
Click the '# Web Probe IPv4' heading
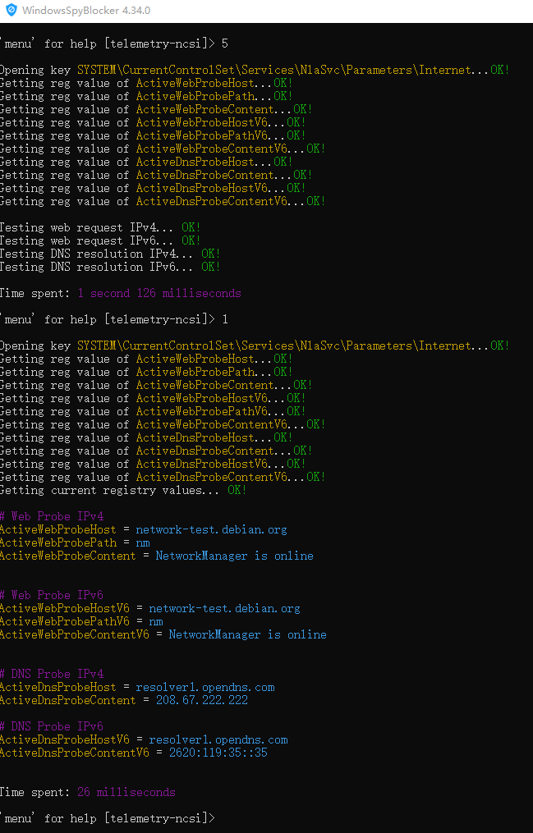52,516
